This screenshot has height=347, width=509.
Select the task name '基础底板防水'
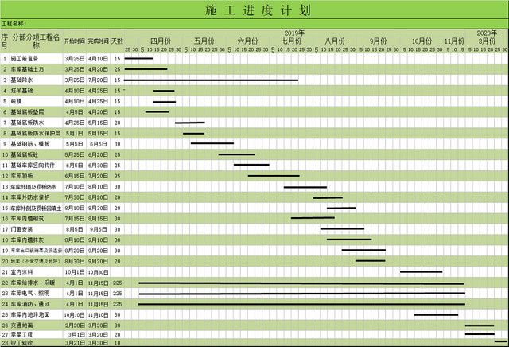click(x=27, y=123)
